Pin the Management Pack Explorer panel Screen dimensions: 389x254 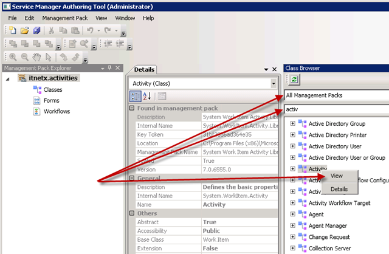click(x=109, y=68)
